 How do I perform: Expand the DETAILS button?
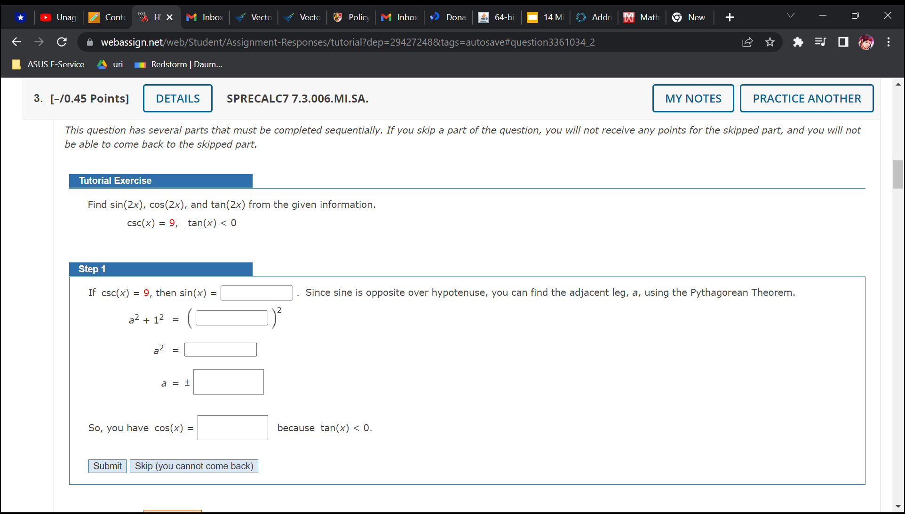178,98
